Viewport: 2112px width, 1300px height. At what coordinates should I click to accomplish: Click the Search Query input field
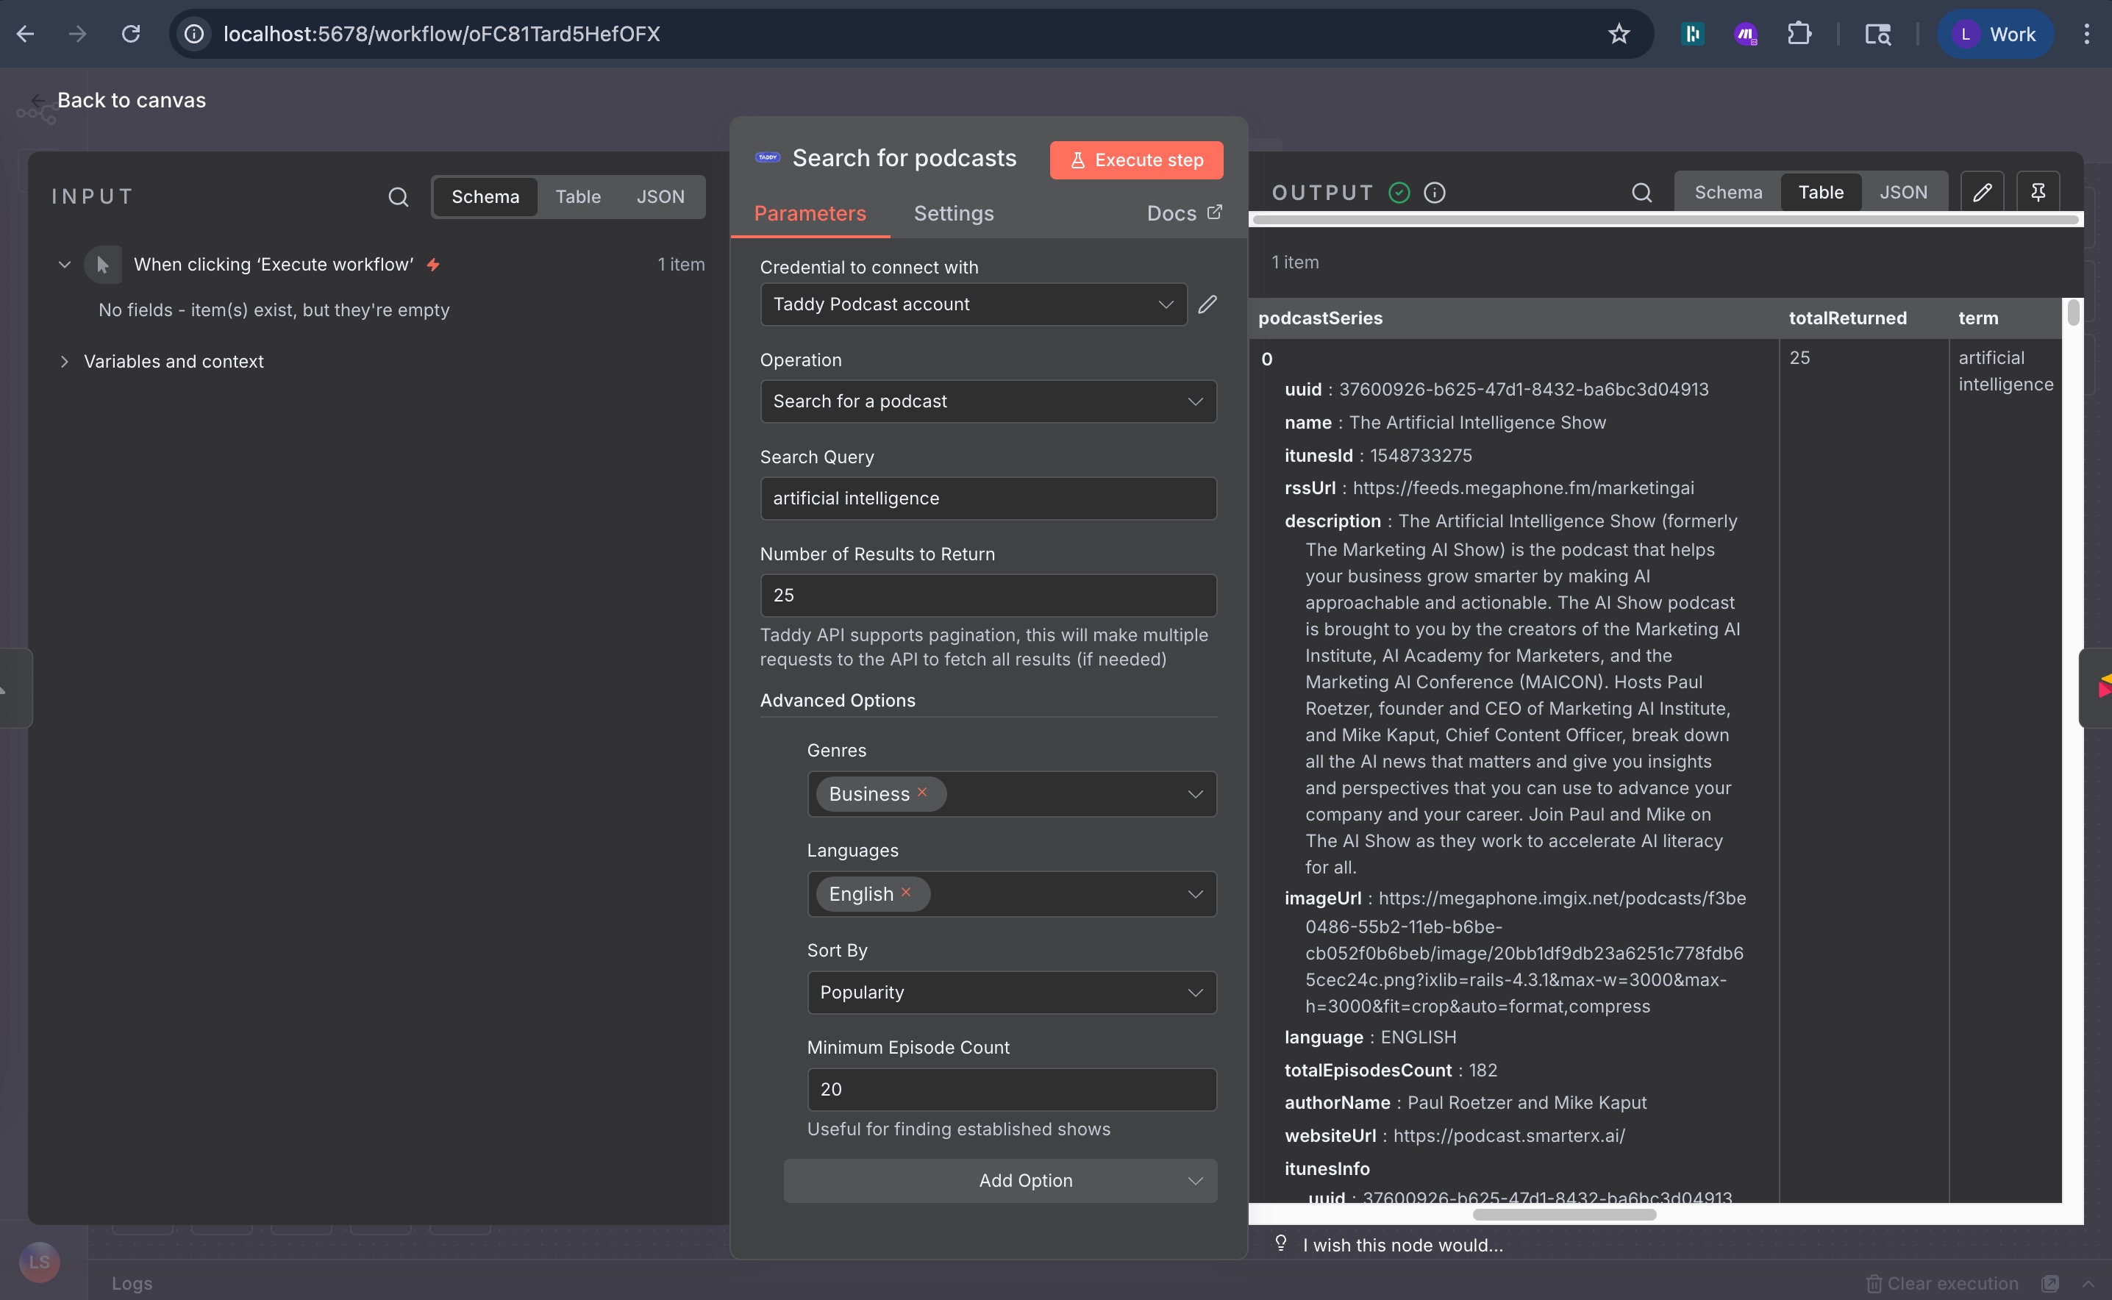click(987, 498)
